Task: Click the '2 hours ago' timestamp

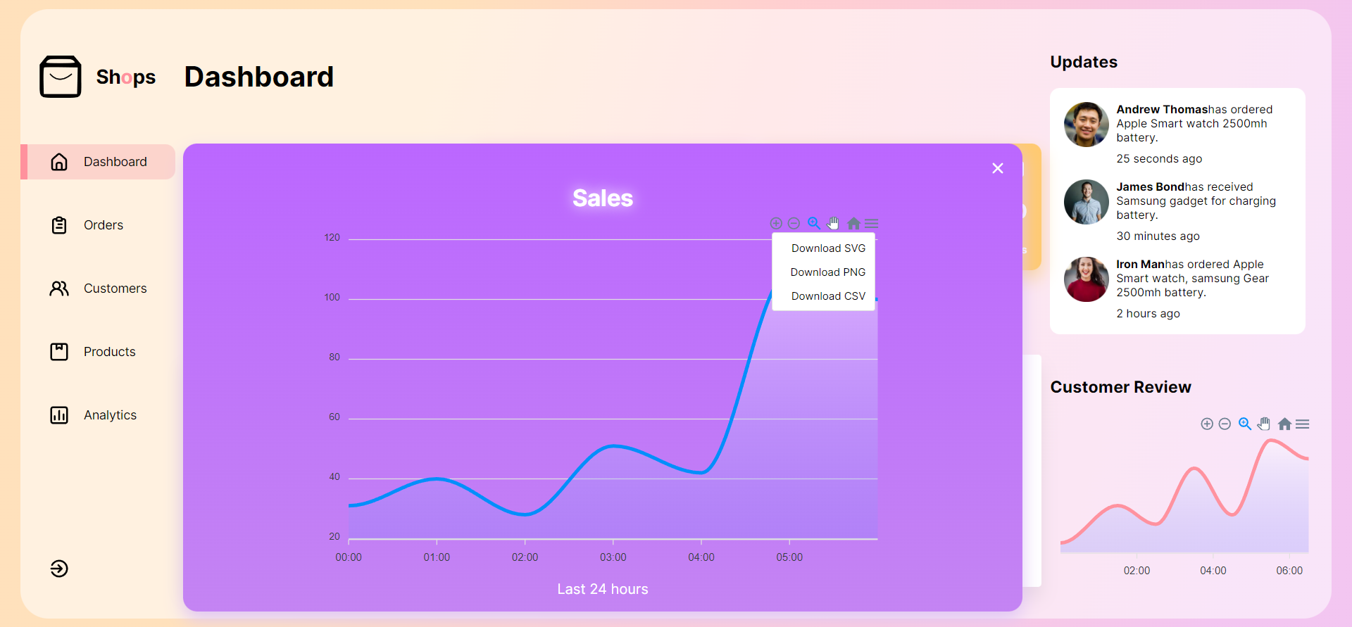Action: coord(1148,314)
